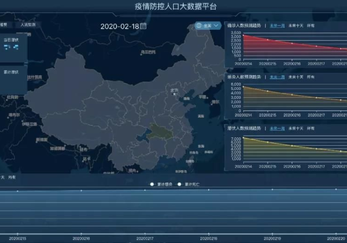Select 所有 range above bottom trend chart
This screenshot has height=243, width=347.
pos(12,177)
